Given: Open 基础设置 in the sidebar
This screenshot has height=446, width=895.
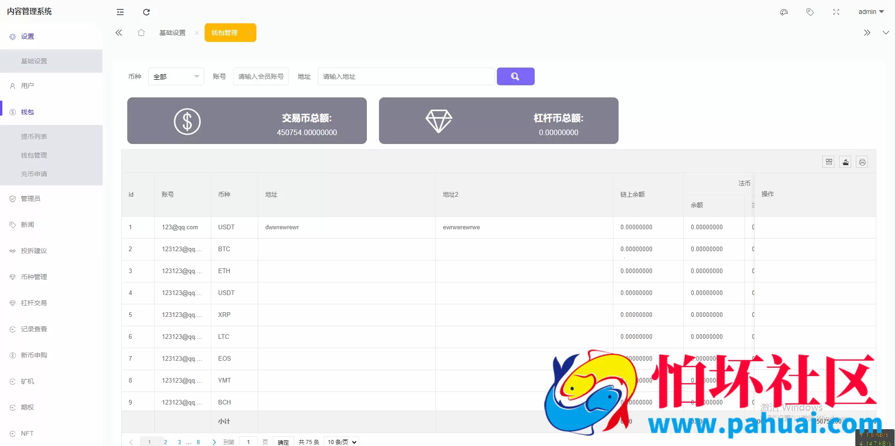Looking at the screenshot, I should coord(51,61).
